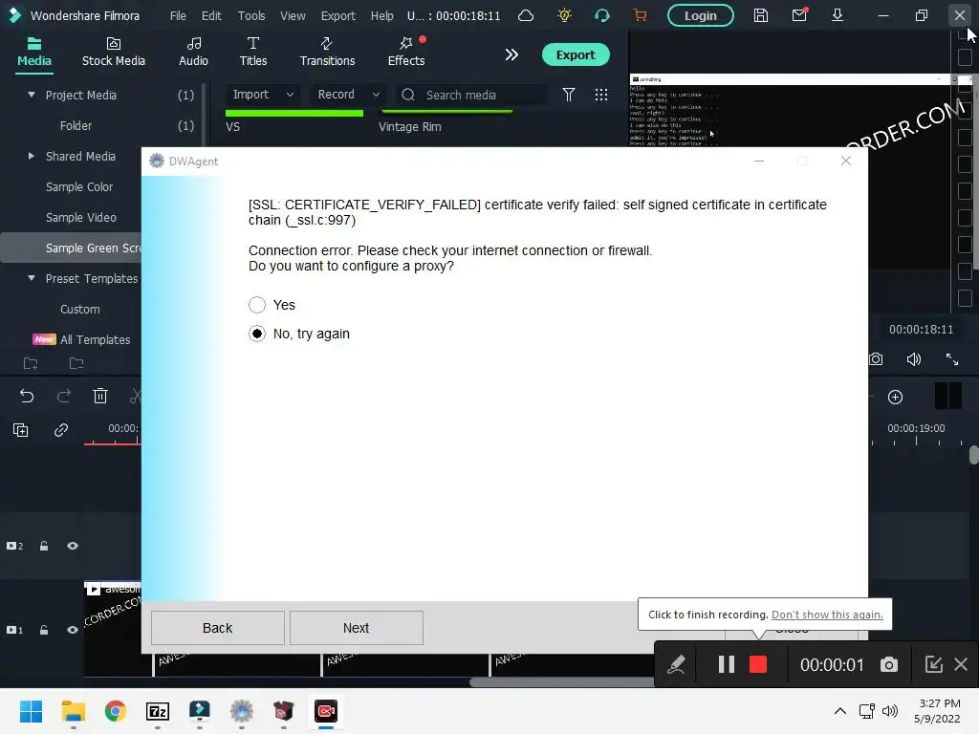The width and height of the screenshot is (979, 734).
Task: Open the Tools menu
Action: (x=251, y=15)
